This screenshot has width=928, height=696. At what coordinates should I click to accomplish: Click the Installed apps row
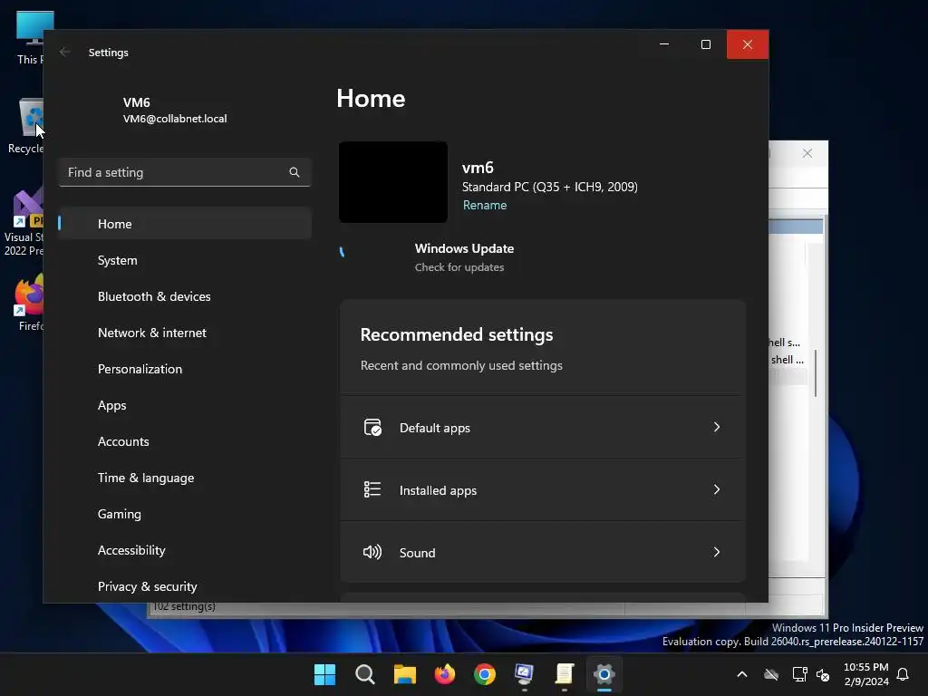[543, 490]
